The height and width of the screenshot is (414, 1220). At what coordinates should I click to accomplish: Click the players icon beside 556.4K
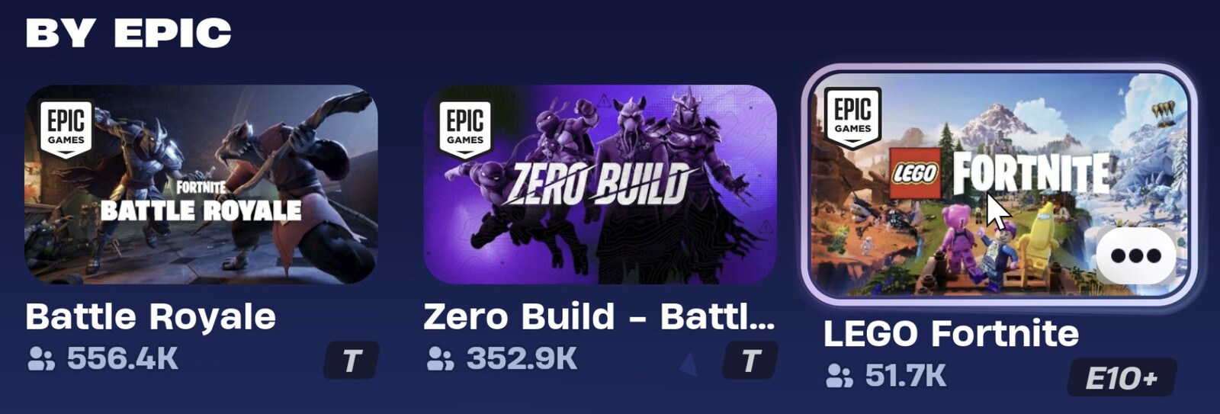[41, 358]
